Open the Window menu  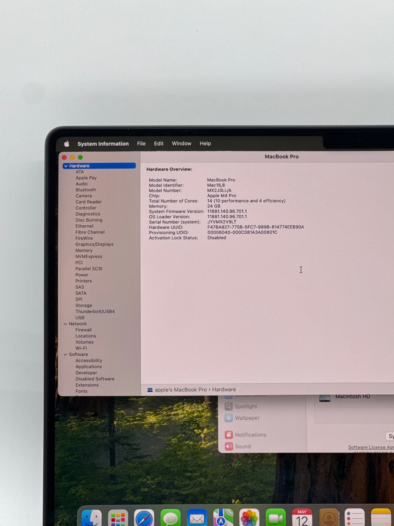(182, 144)
